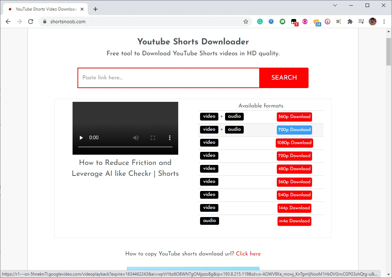Click the video progress bar
Image resolution: width=392 pixels, height=278 pixels.
click(x=125, y=147)
